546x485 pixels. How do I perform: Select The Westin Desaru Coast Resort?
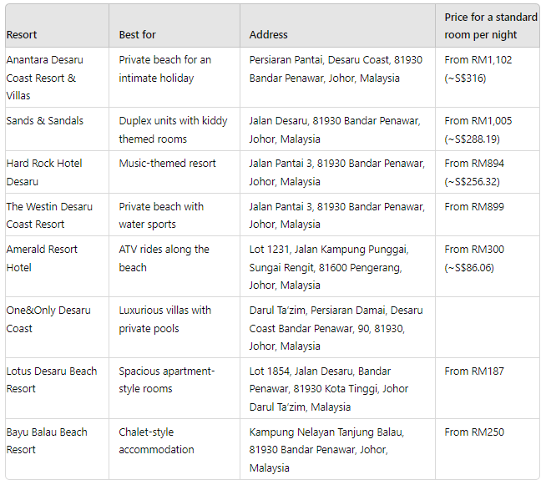[49, 215]
